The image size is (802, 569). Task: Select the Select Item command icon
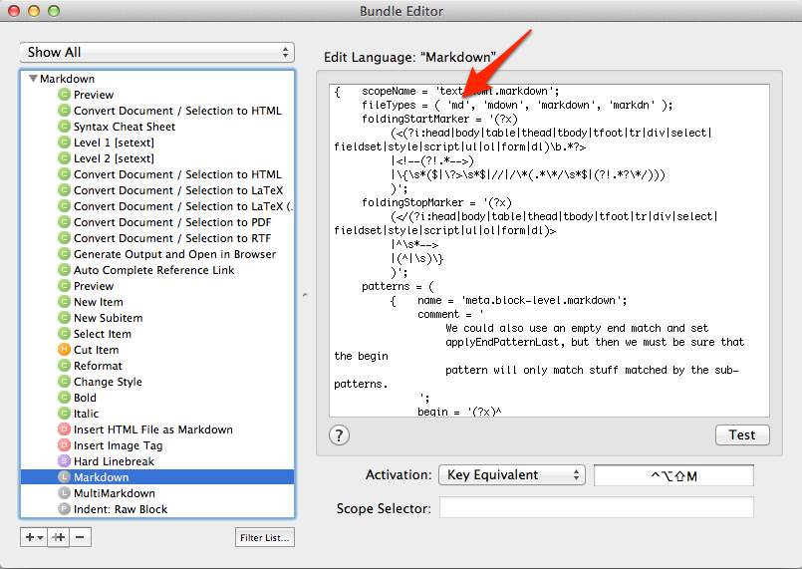tap(64, 333)
